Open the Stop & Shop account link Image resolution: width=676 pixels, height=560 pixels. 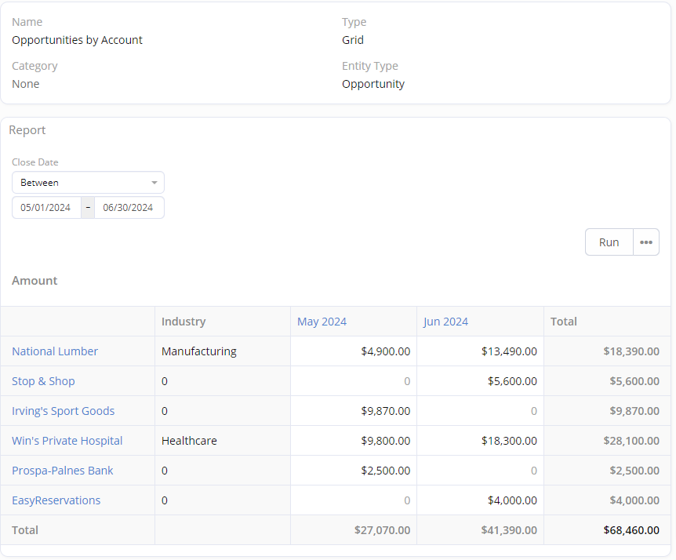pyautogui.click(x=43, y=381)
